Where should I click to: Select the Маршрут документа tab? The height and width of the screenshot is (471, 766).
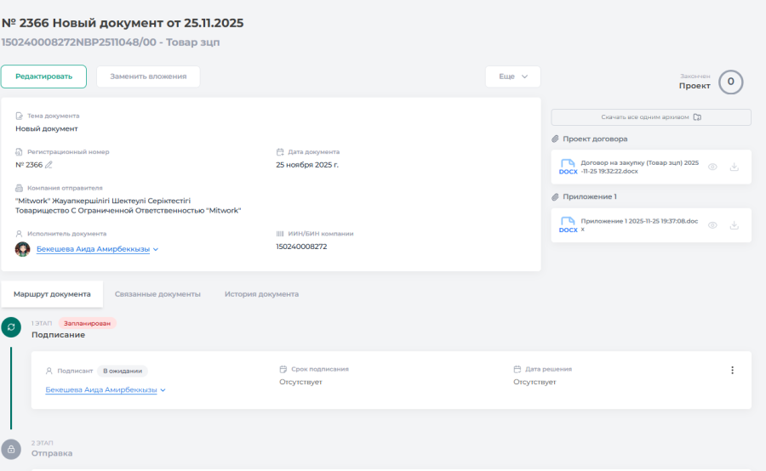[52, 294]
